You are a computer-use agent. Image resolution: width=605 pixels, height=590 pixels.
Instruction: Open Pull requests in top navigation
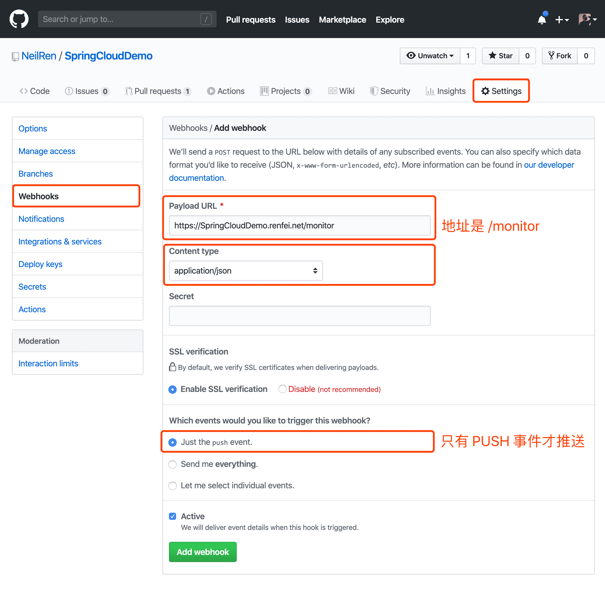[x=250, y=20]
